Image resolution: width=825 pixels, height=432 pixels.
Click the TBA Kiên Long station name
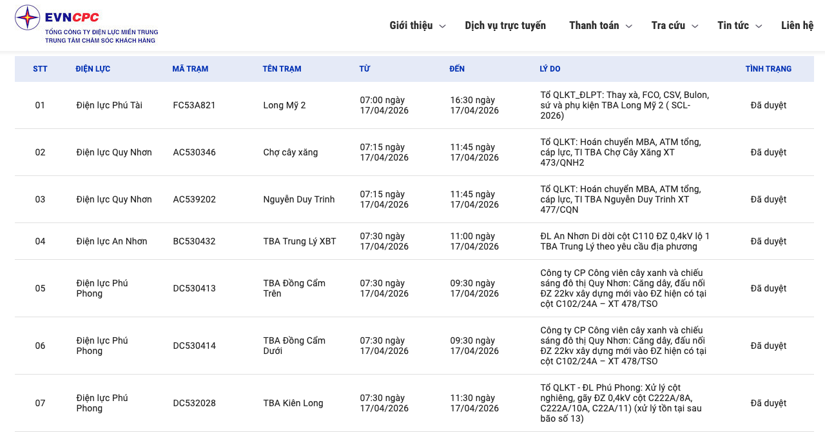293,403
